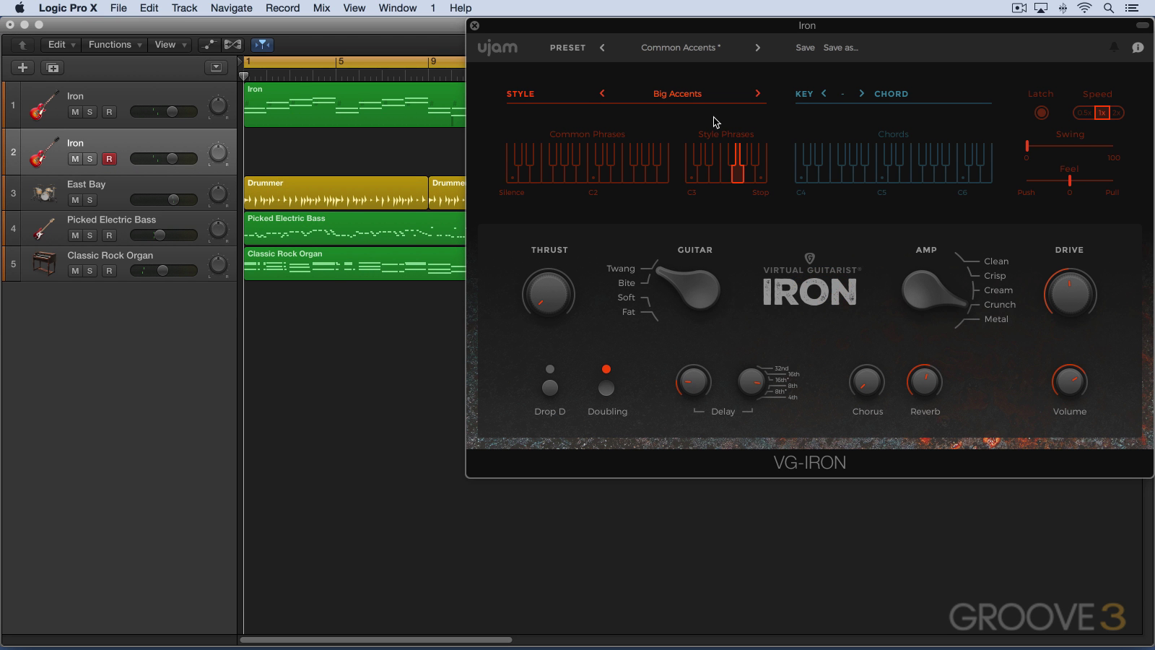Go to next preset arrow
Screen dimensions: 1155x650
(757, 48)
